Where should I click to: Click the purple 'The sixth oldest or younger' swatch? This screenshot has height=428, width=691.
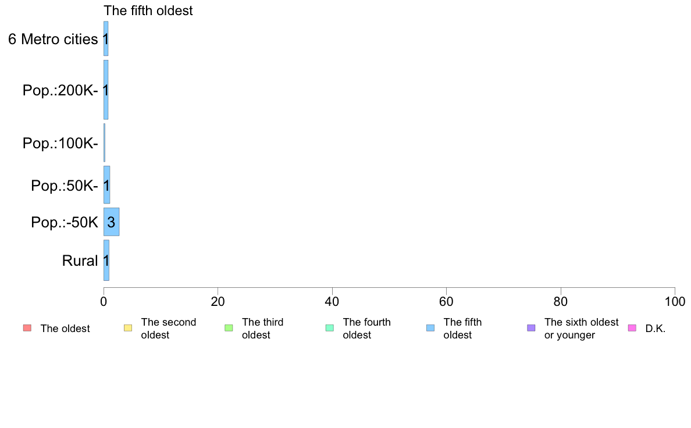click(532, 328)
